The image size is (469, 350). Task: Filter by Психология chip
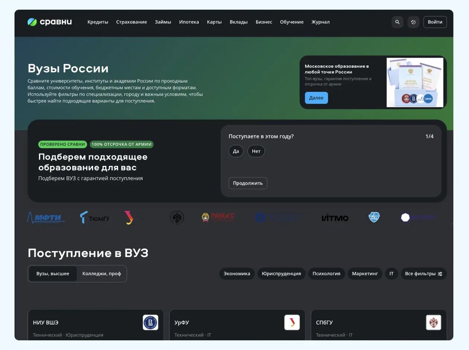pos(326,274)
